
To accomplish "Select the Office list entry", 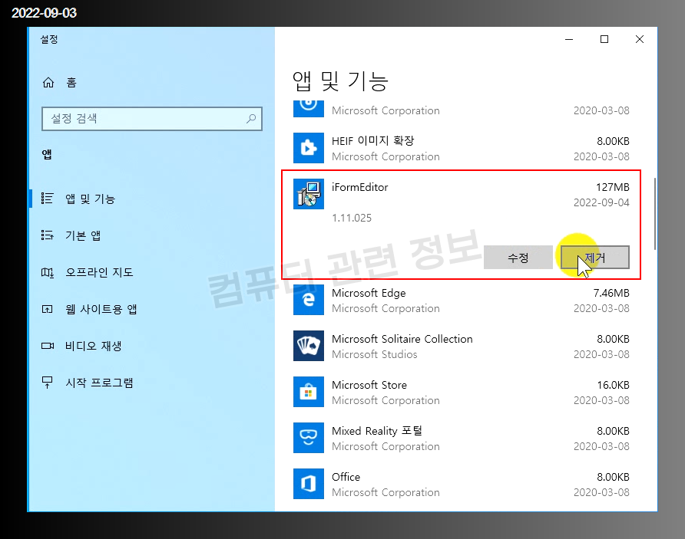I will (x=461, y=484).
